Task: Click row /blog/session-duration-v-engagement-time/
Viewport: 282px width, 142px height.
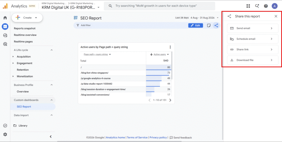Action: point(125,89)
